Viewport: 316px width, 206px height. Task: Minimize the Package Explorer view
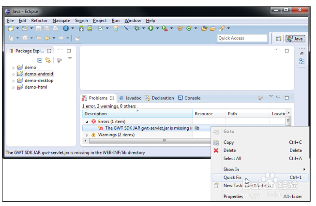60,50
